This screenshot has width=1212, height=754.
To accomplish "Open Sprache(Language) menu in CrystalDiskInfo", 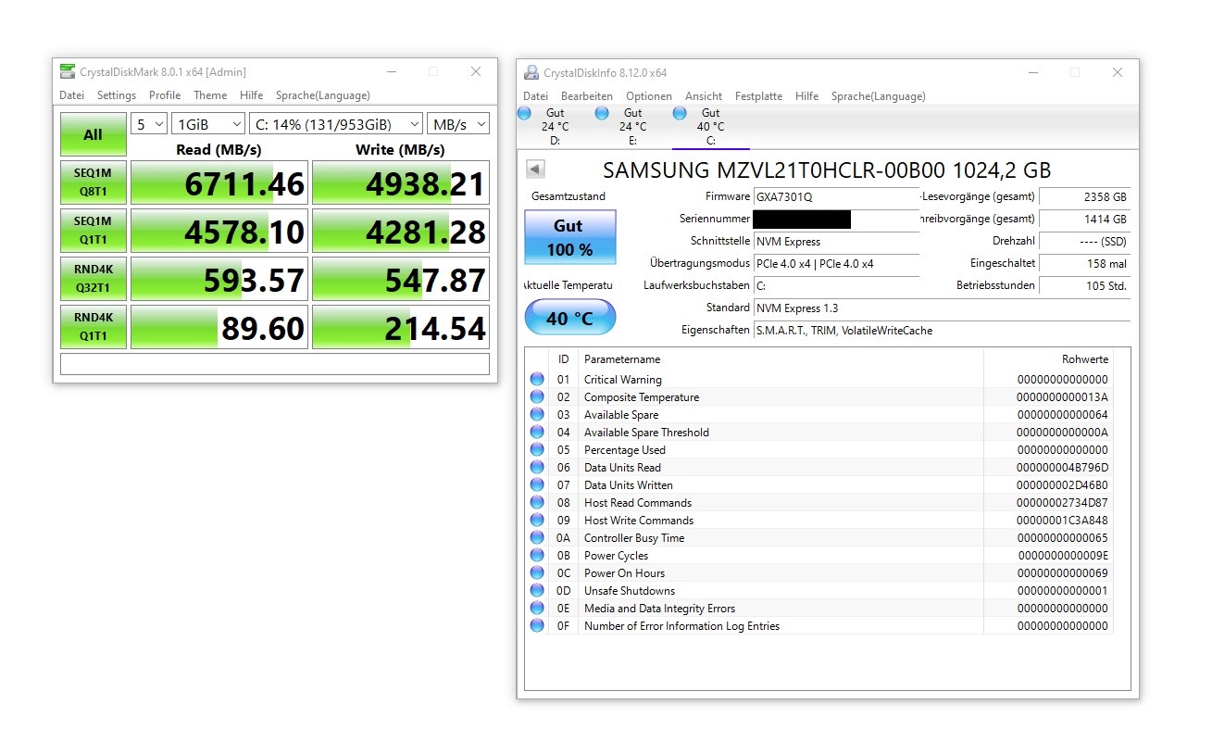I will 879,96.
